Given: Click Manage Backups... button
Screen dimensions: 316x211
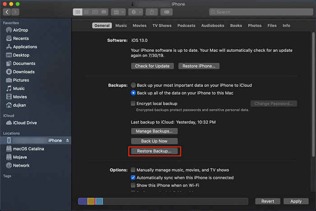Looking at the screenshot, I should click(x=154, y=131).
